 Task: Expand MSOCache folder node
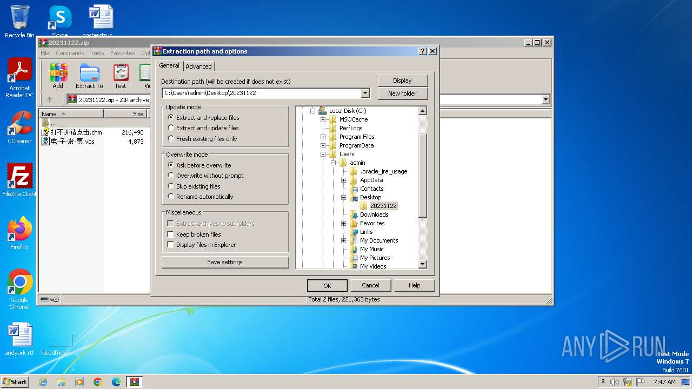(323, 119)
